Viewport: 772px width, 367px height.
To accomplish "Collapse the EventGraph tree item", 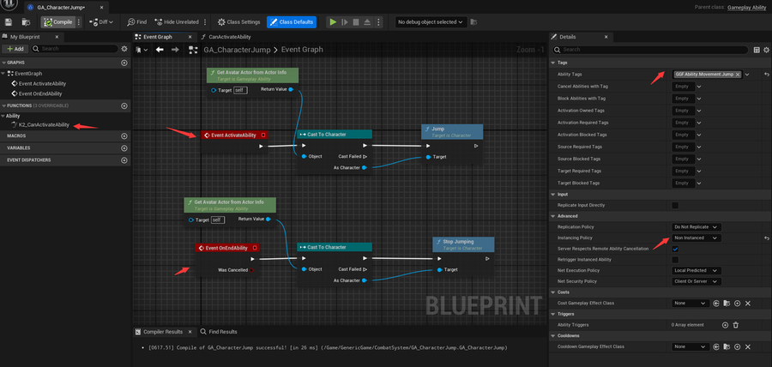I will tap(4, 73).
